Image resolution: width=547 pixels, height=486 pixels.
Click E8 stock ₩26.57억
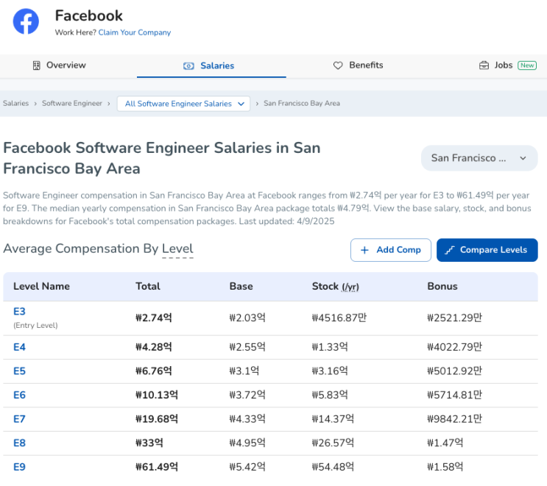pos(334,443)
